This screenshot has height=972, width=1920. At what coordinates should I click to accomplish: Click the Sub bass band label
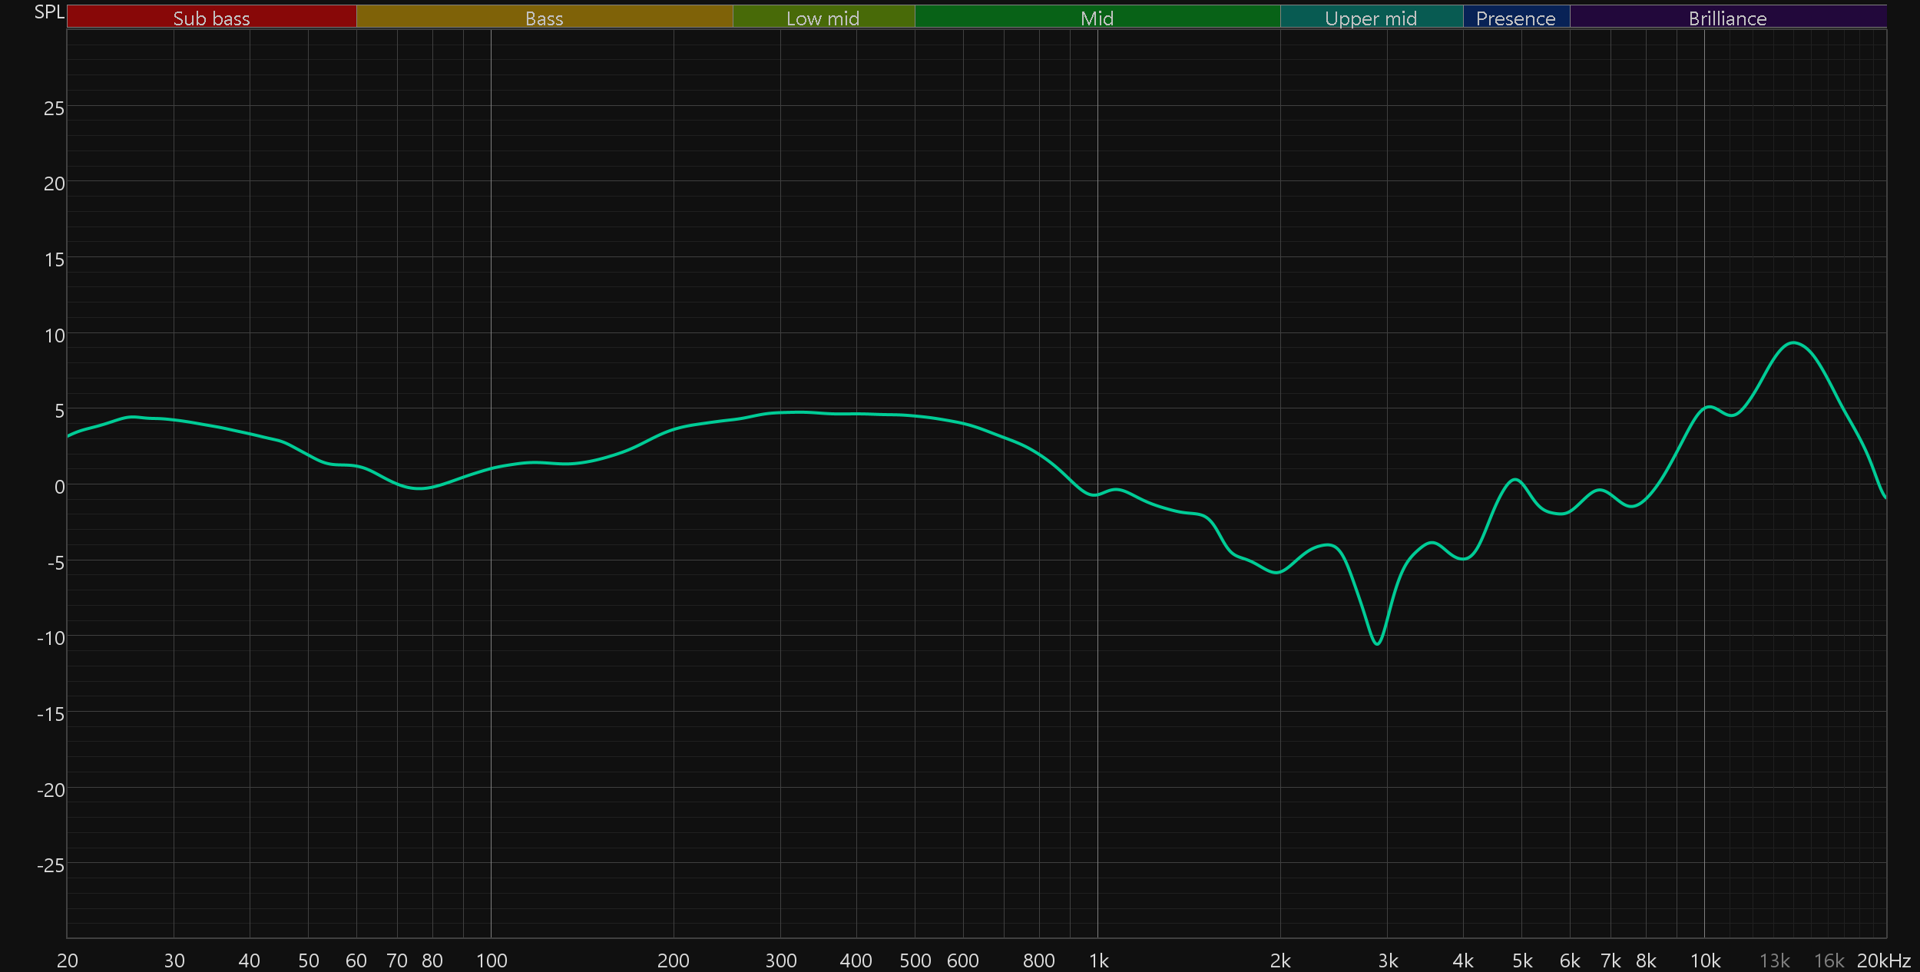[211, 18]
